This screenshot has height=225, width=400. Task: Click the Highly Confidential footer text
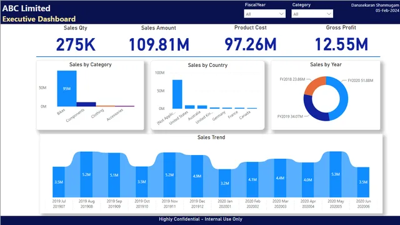(x=201, y=219)
